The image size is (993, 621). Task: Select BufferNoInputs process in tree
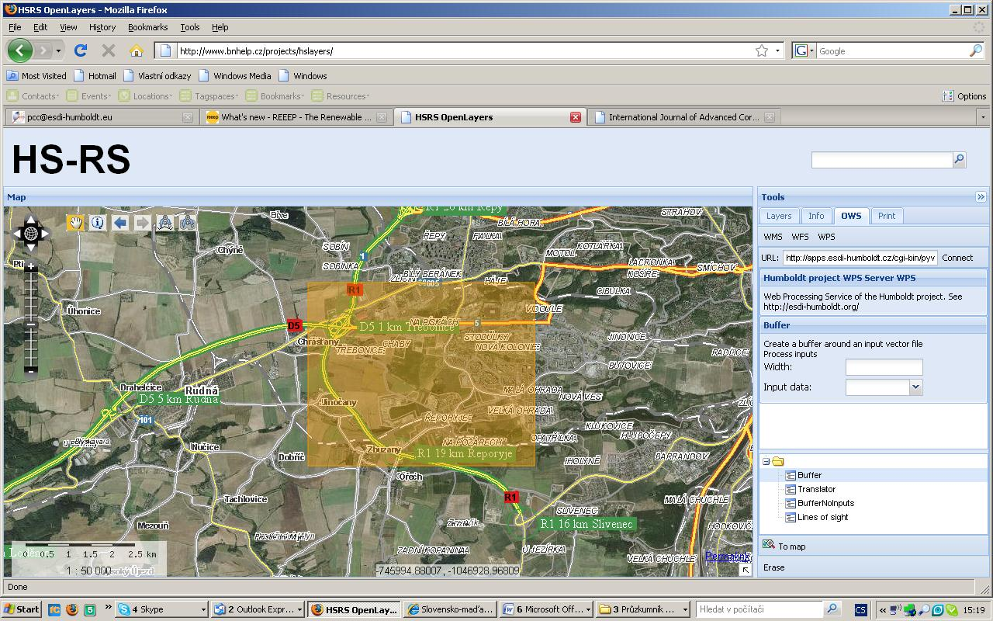click(825, 503)
